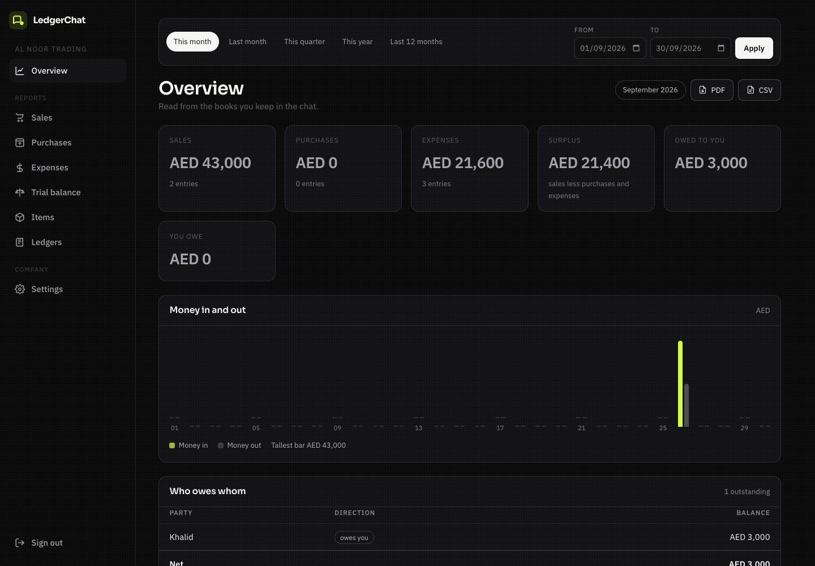Click the Sign out arrow icon
815x566 pixels.
click(x=20, y=543)
